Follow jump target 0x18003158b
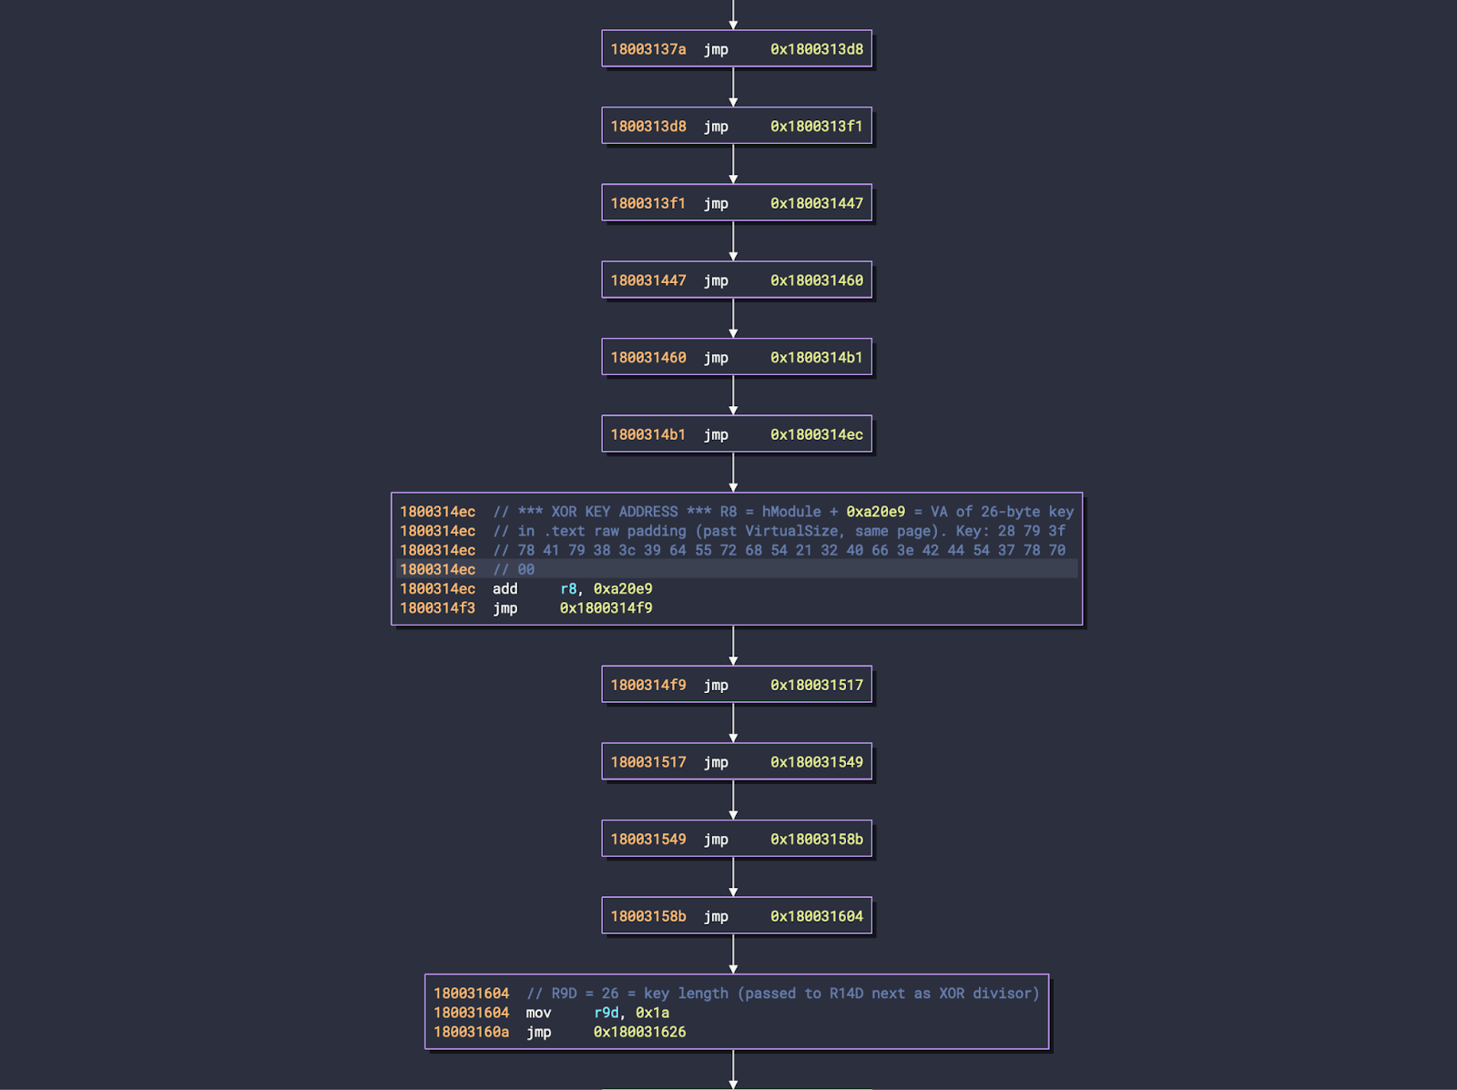Image resolution: width=1457 pixels, height=1090 pixels. [x=816, y=840]
